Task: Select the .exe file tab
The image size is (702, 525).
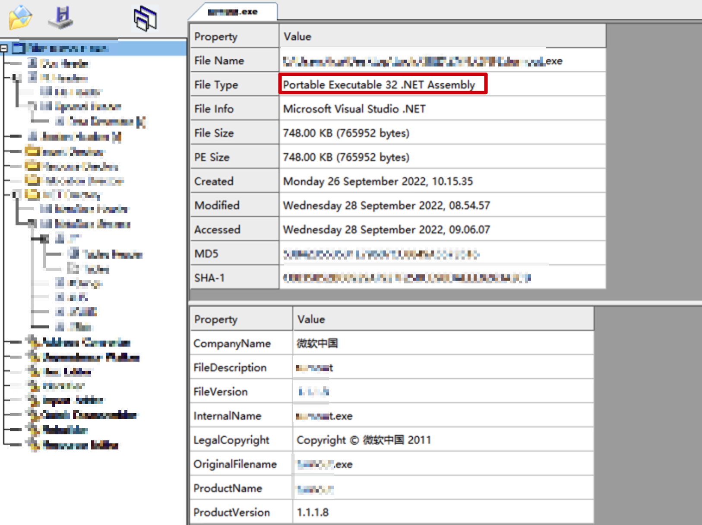Action: click(x=233, y=12)
